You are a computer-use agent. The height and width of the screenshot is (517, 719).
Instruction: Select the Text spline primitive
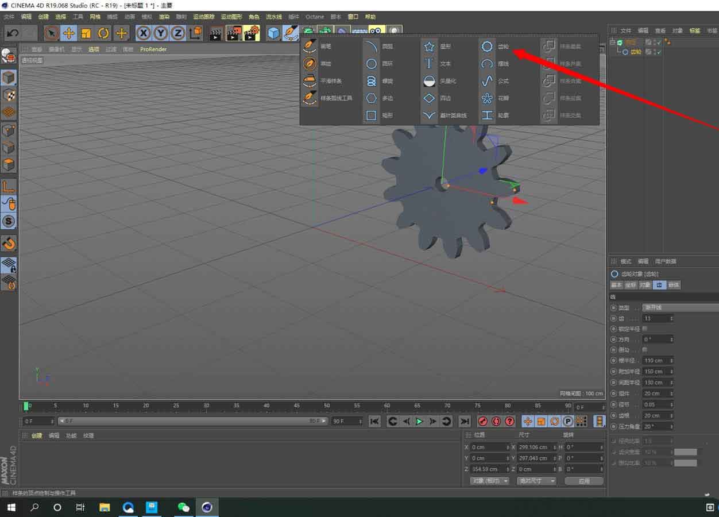point(430,64)
